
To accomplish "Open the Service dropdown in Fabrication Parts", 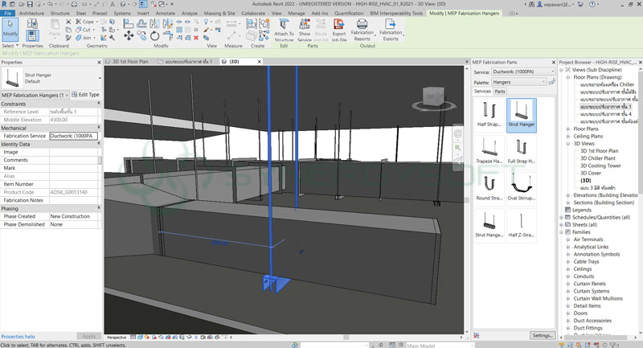I will click(x=522, y=72).
